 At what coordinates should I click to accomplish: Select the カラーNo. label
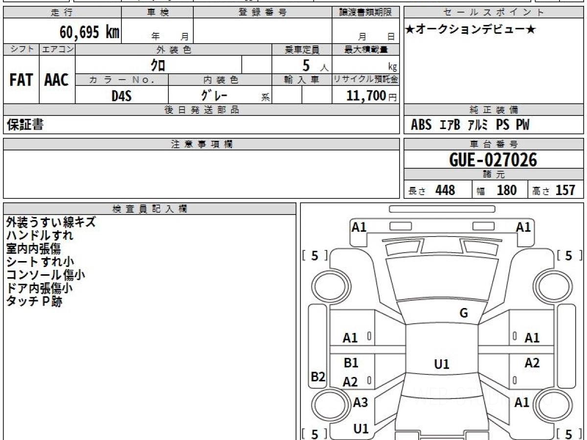122,80
